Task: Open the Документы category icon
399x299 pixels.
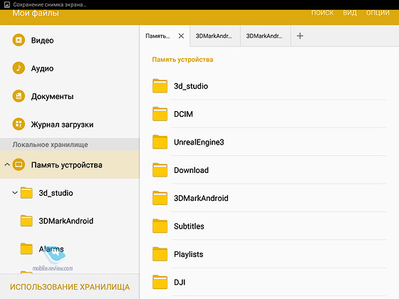Action: 19,96
